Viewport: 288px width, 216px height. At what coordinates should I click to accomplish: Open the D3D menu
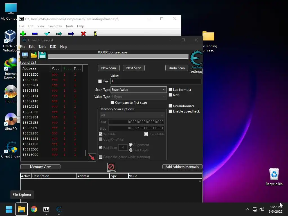point(53,47)
